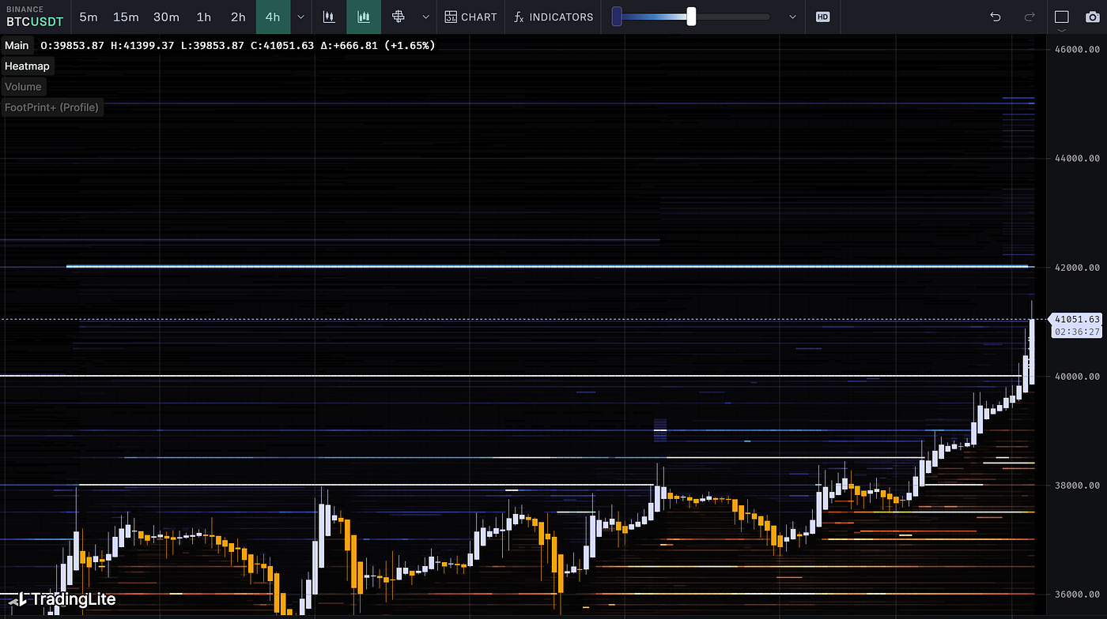
Task: Click the heatmap intensity slider's white handle
Action: pyautogui.click(x=691, y=17)
